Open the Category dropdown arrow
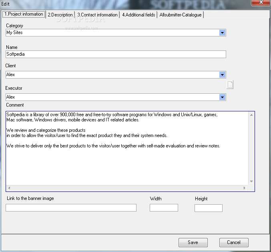 pyautogui.click(x=222, y=33)
